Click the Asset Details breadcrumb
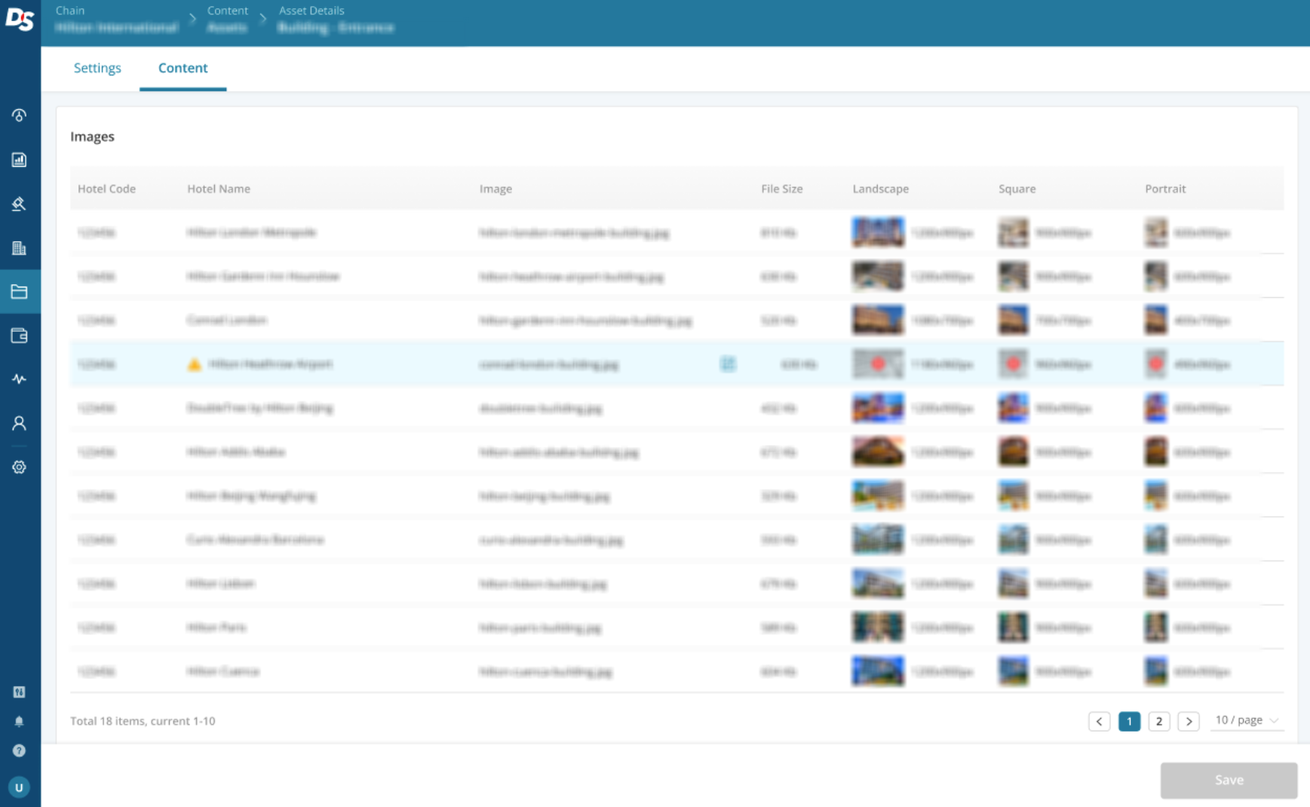The image size is (1310, 807). (x=311, y=11)
